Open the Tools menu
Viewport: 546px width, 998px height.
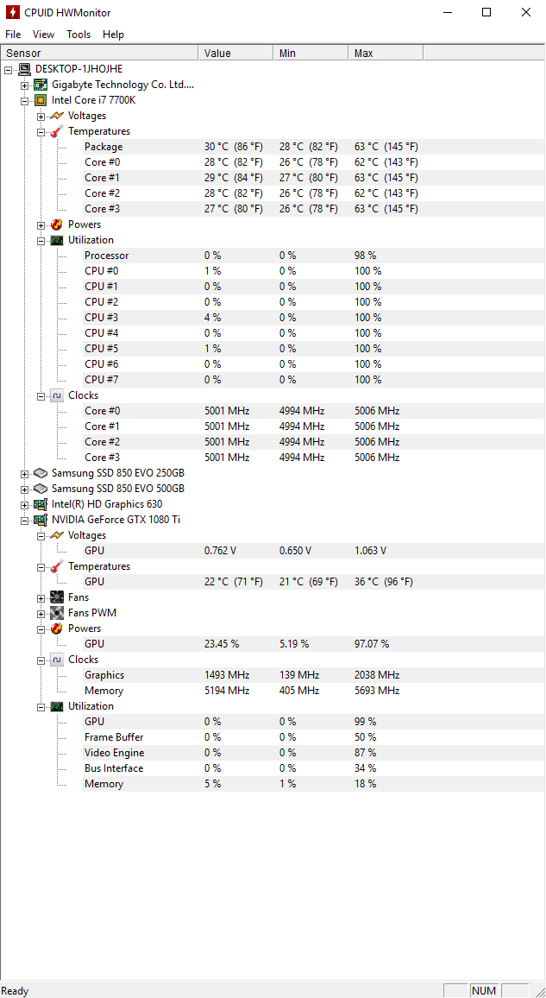click(78, 35)
